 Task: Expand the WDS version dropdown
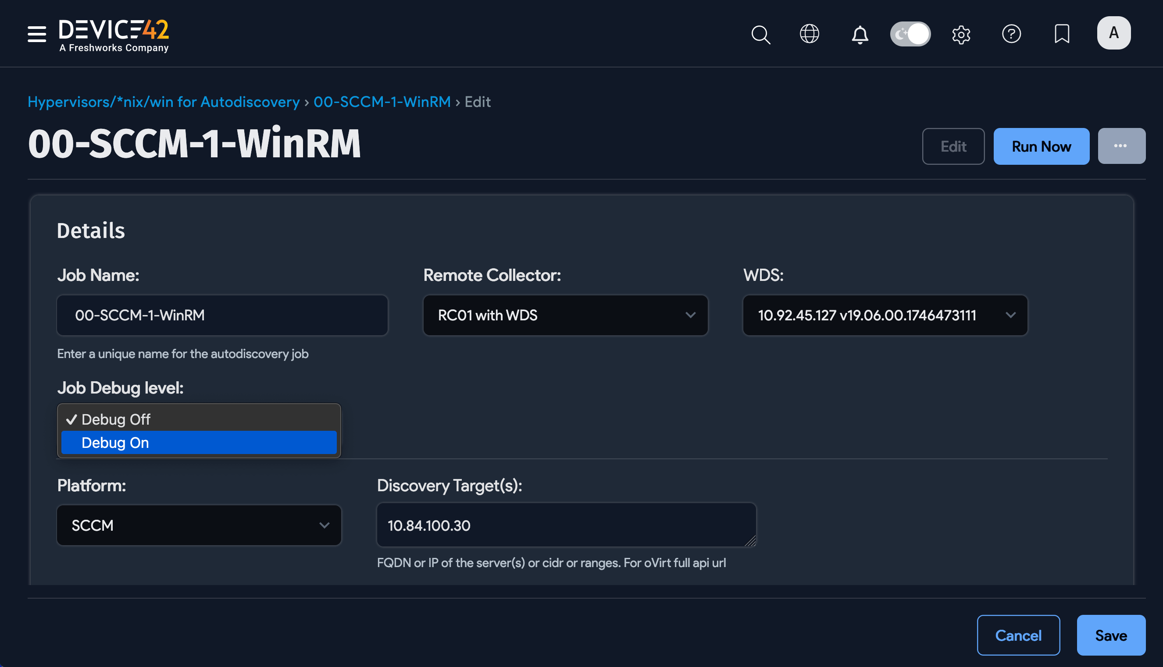885,315
